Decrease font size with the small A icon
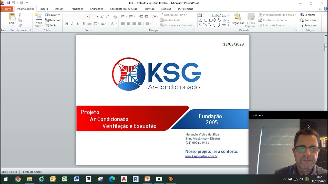This screenshot has height=184, width=328. pos(107,17)
